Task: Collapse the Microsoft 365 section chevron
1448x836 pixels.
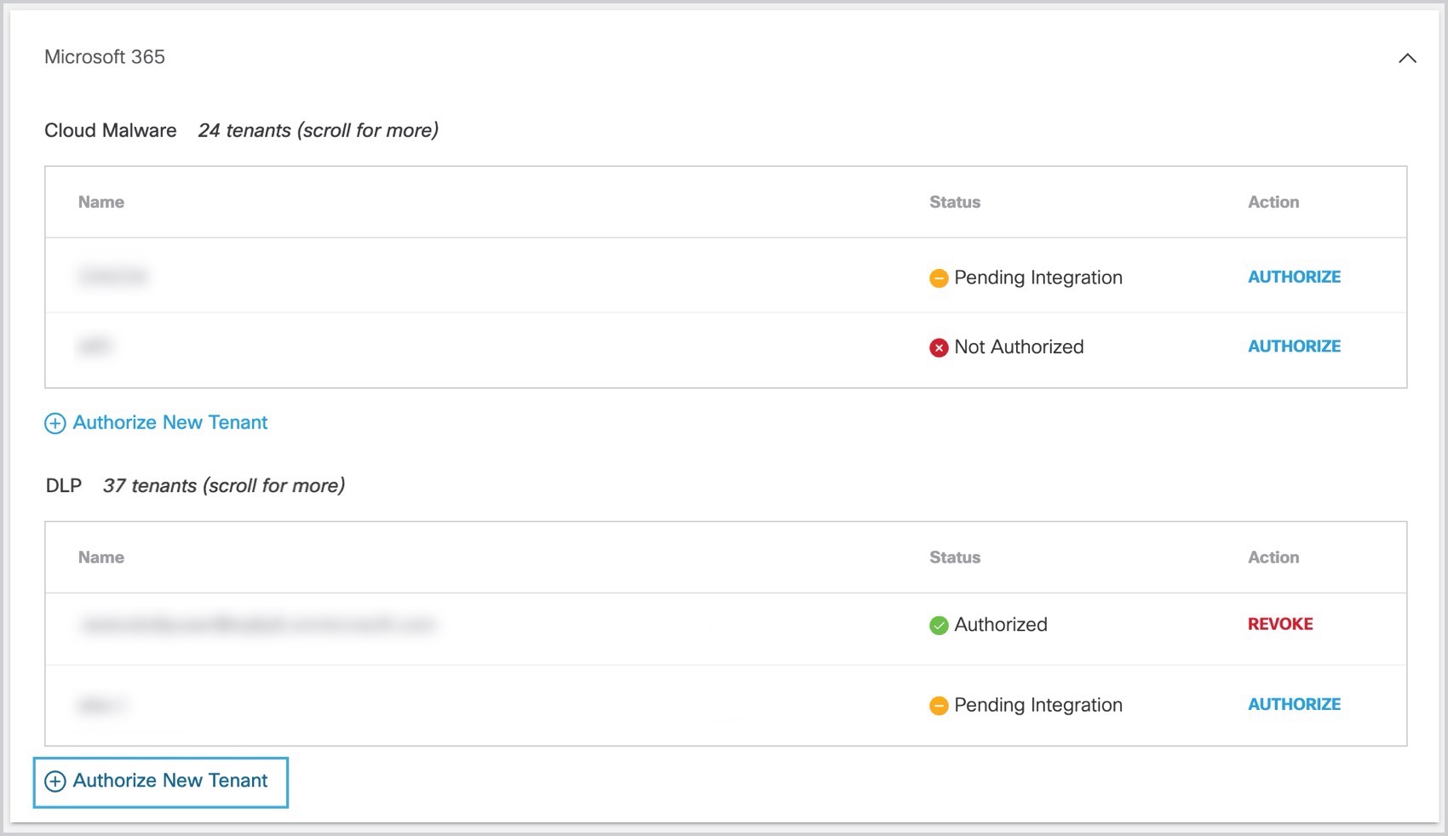Action: [x=1407, y=58]
